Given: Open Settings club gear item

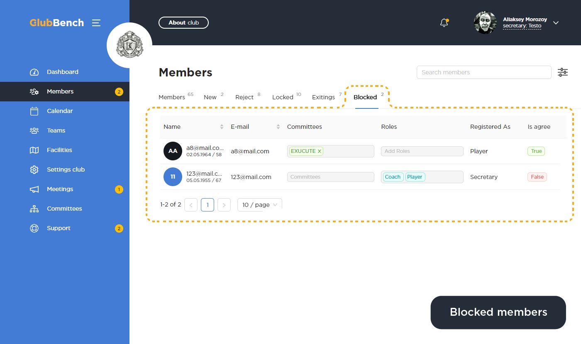Looking at the screenshot, I should tap(66, 170).
